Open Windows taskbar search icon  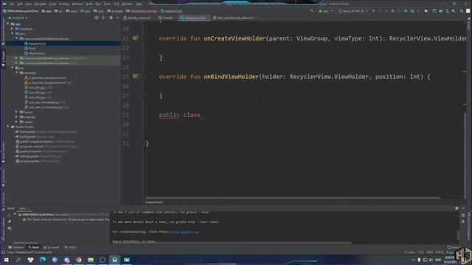(18, 260)
